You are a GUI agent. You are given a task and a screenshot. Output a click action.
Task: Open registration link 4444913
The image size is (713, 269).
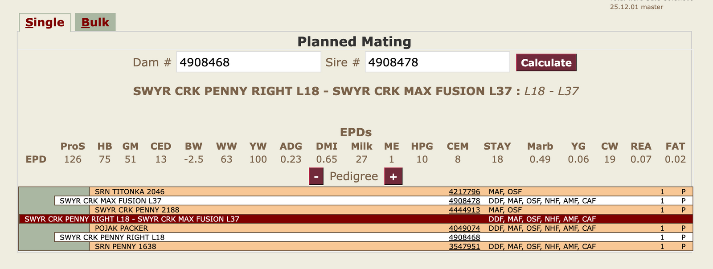[x=464, y=210]
